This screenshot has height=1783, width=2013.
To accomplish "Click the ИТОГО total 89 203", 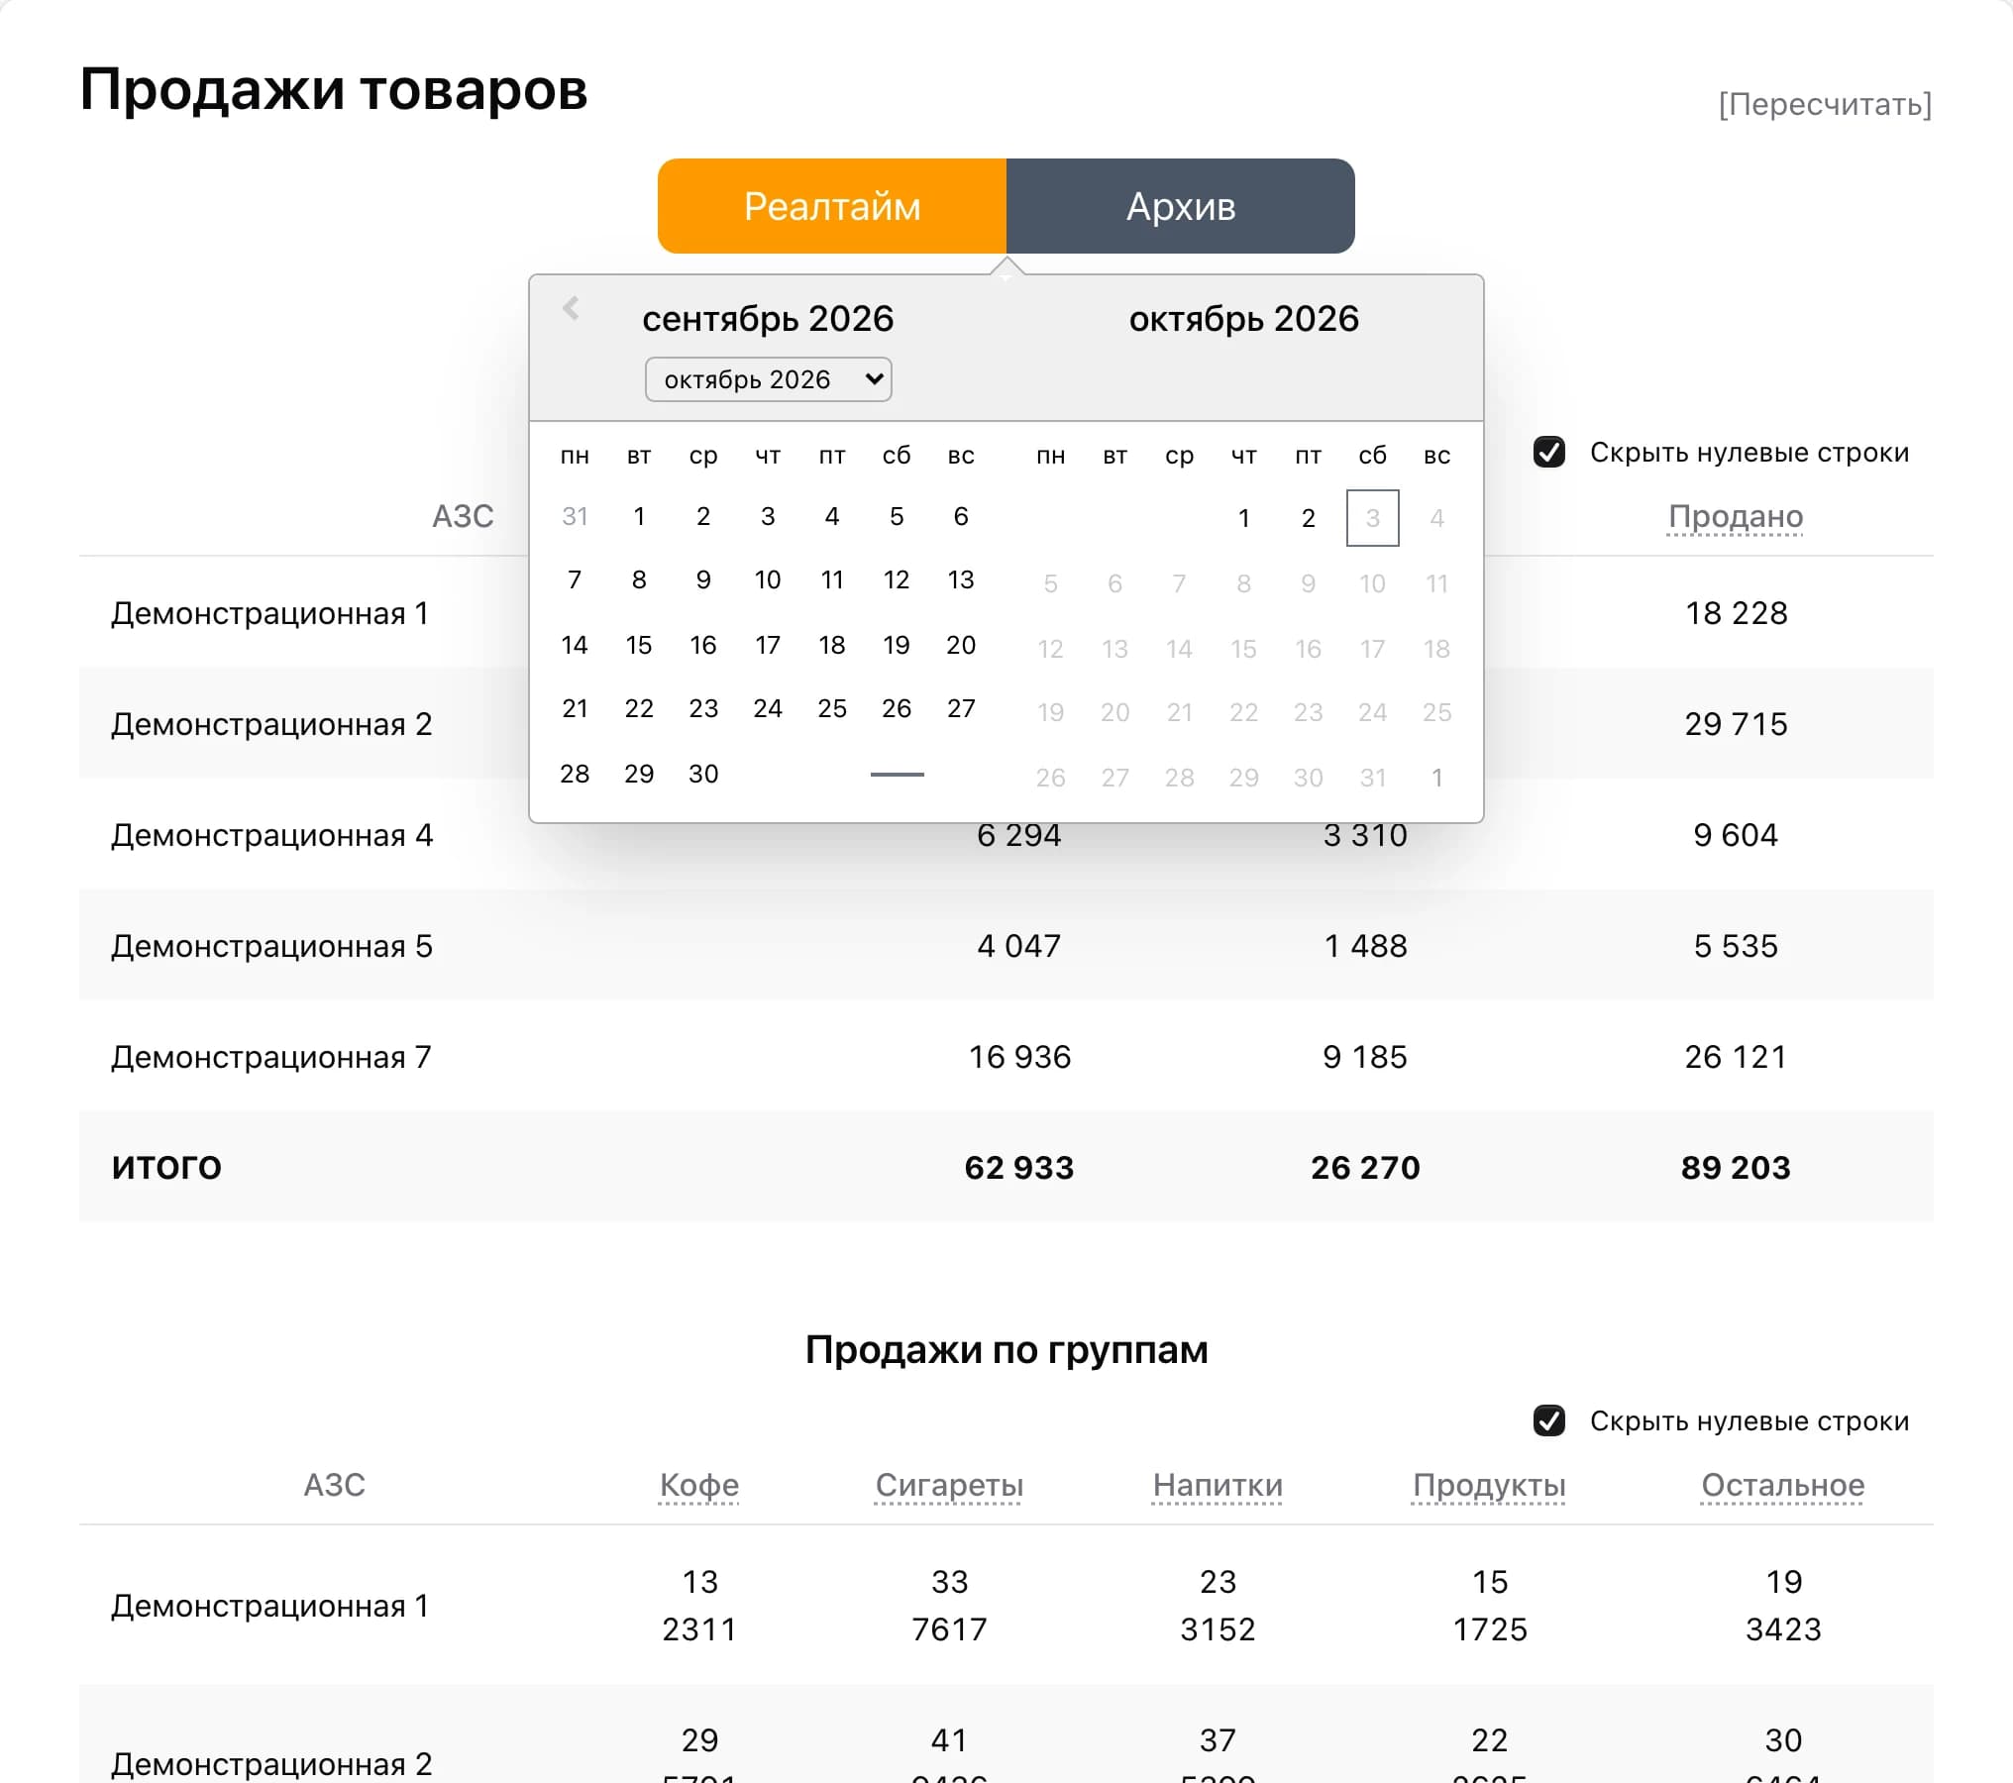I will pos(1736,1168).
